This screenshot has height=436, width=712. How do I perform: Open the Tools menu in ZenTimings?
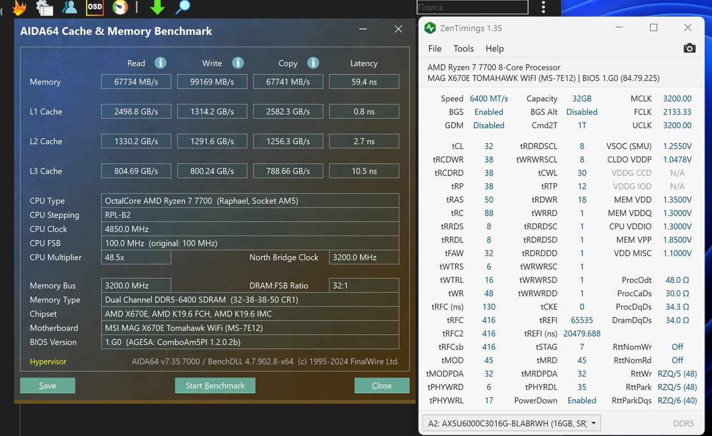[463, 49]
